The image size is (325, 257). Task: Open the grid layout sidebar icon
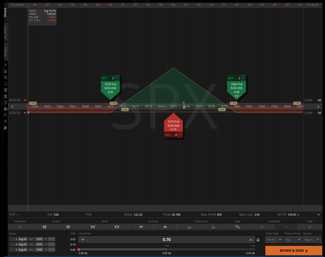(x=5, y=96)
